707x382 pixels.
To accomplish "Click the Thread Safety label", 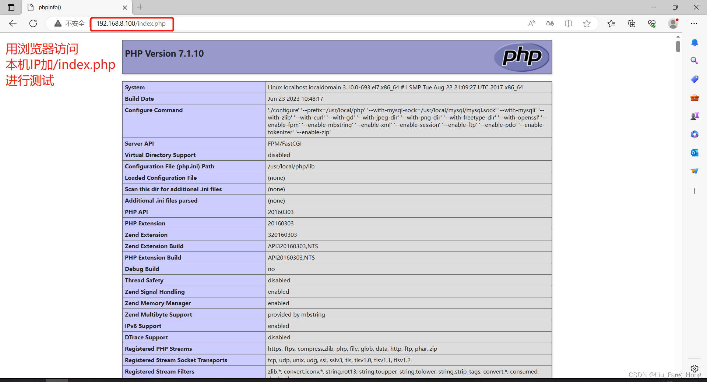I will 144,281.
